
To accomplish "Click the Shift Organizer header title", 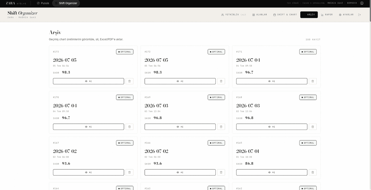I will (x=23, y=13).
